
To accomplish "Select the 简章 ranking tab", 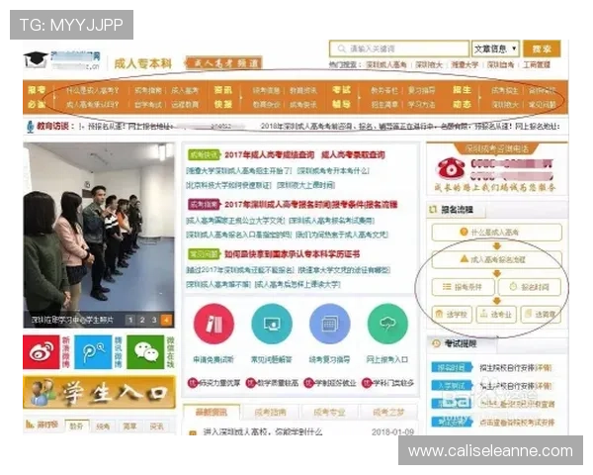I will click(x=129, y=427).
